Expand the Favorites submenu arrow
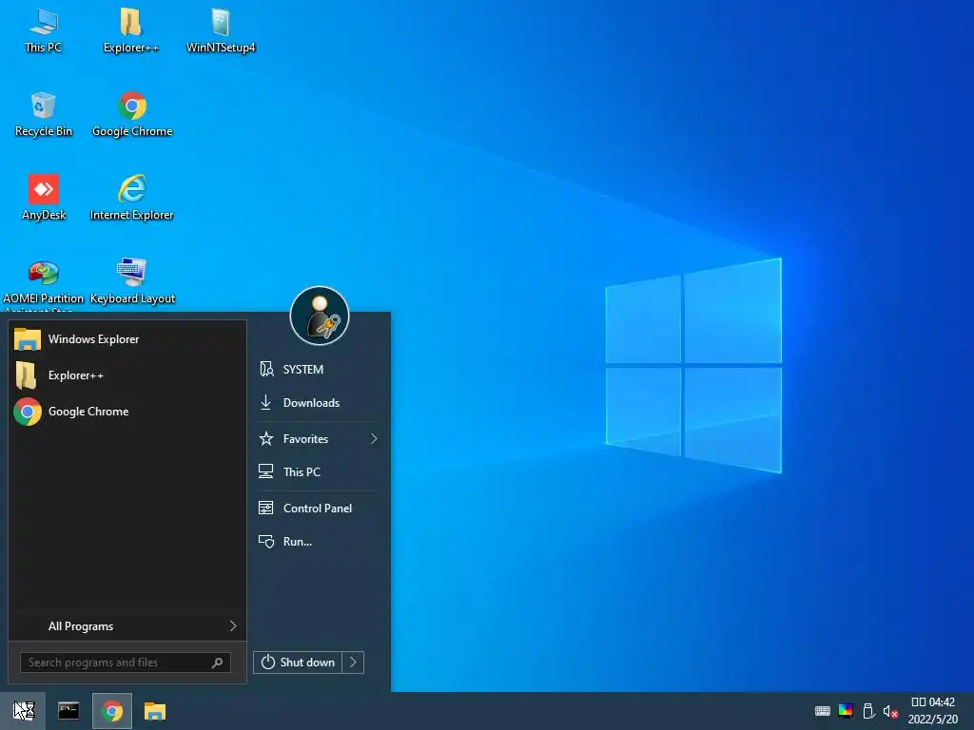This screenshot has width=974, height=730. (x=374, y=439)
